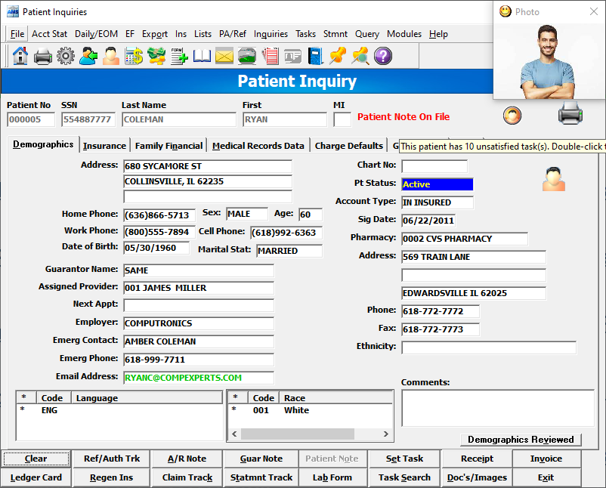This screenshot has width=606, height=488.
Task: Click the Ref/Auth Trk button
Action: coord(112,459)
